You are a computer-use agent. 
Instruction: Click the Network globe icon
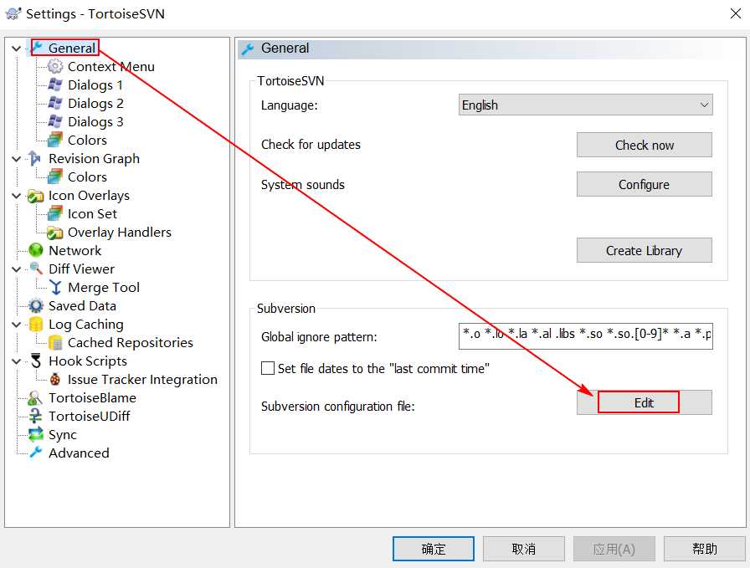click(x=36, y=250)
